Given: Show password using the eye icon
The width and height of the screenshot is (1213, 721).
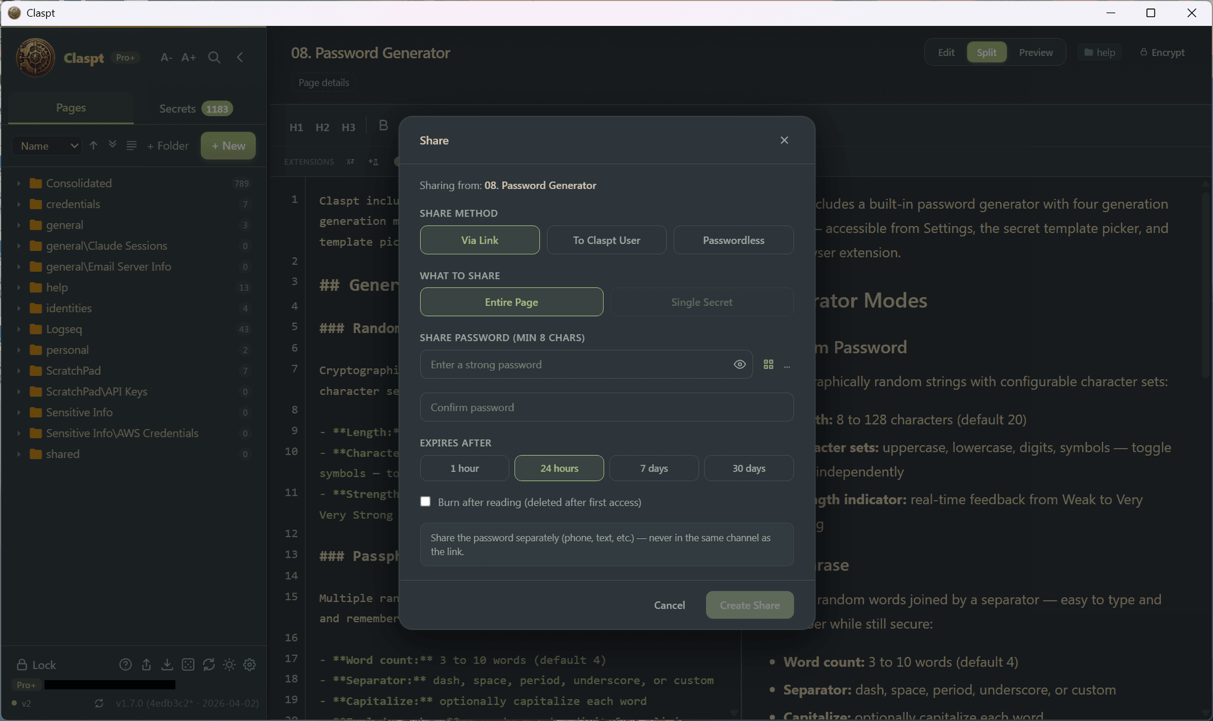Looking at the screenshot, I should coord(739,365).
